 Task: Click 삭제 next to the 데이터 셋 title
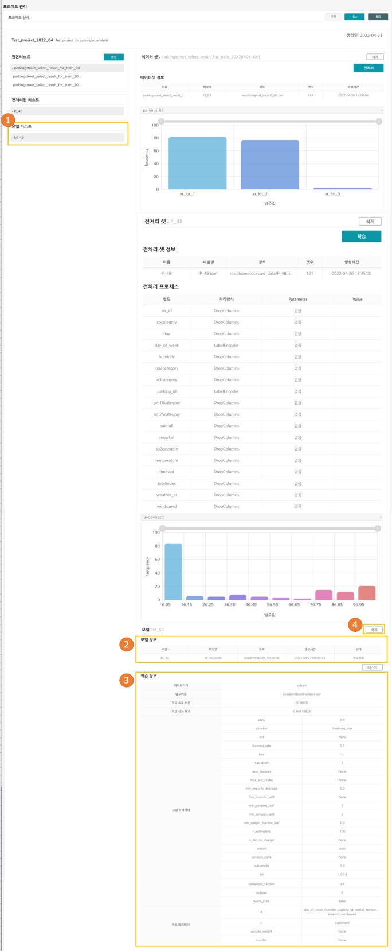pyautogui.click(x=375, y=57)
